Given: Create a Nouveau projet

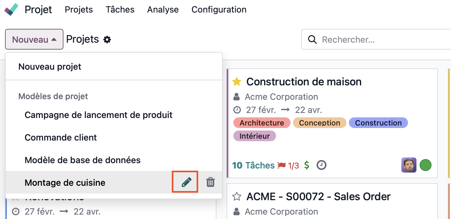Looking at the screenshot, I should tap(50, 67).
